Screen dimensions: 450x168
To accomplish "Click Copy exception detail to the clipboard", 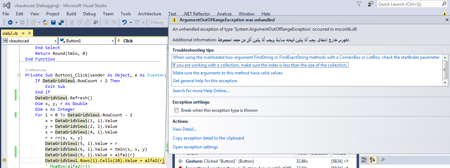I will coord(208,138).
